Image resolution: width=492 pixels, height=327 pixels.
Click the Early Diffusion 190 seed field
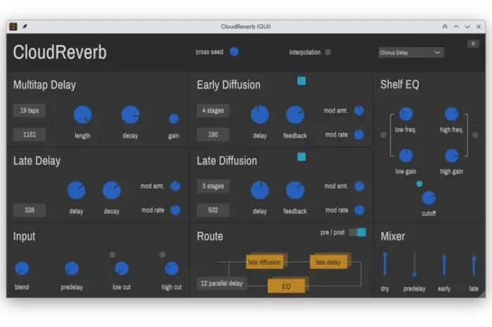click(x=213, y=134)
